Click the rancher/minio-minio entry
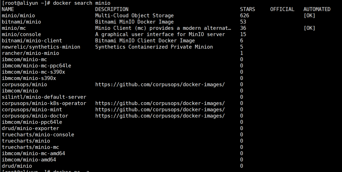 click(x=30, y=53)
